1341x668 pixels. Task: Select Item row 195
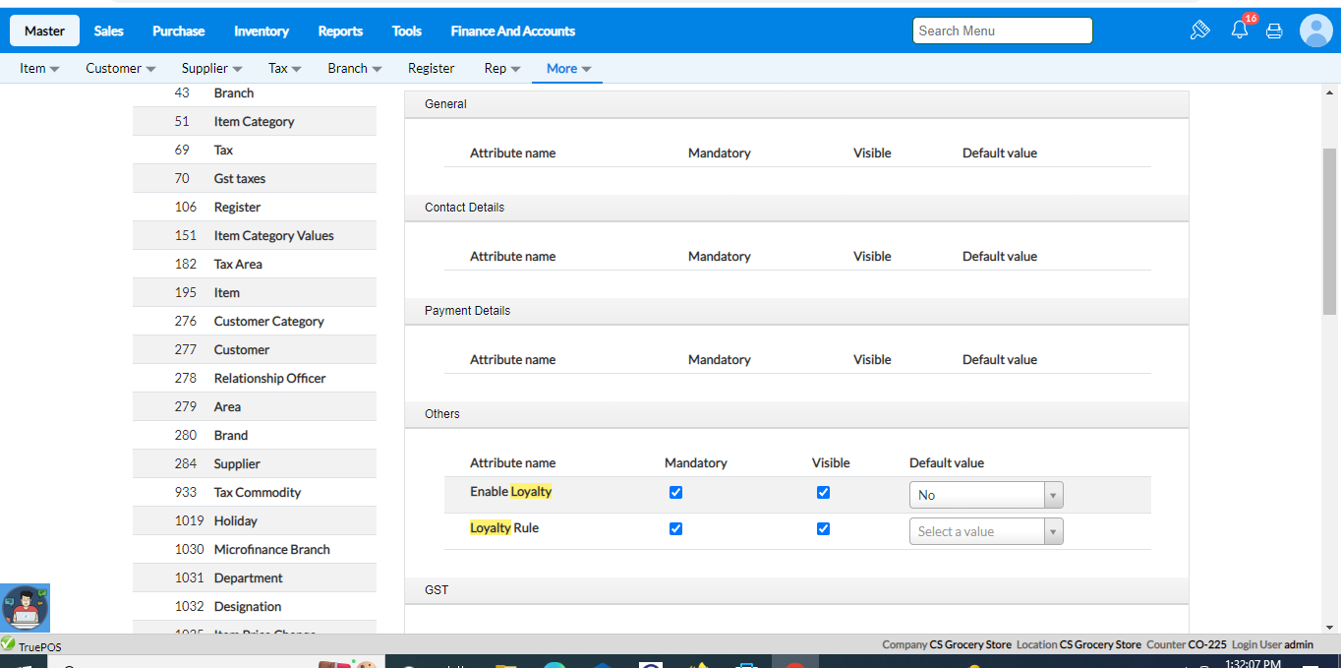click(x=255, y=292)
